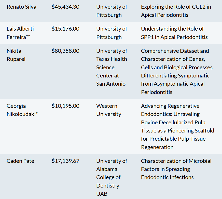The width and height of the screenshot is (222, 199).
Task: Click the name Nikita Ruparel
Action: 16,55
